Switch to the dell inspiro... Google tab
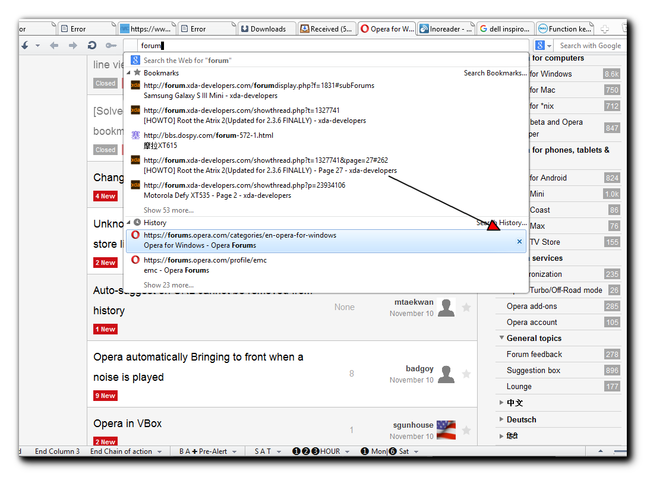The image size is (647, 477). tap(506, 29)
